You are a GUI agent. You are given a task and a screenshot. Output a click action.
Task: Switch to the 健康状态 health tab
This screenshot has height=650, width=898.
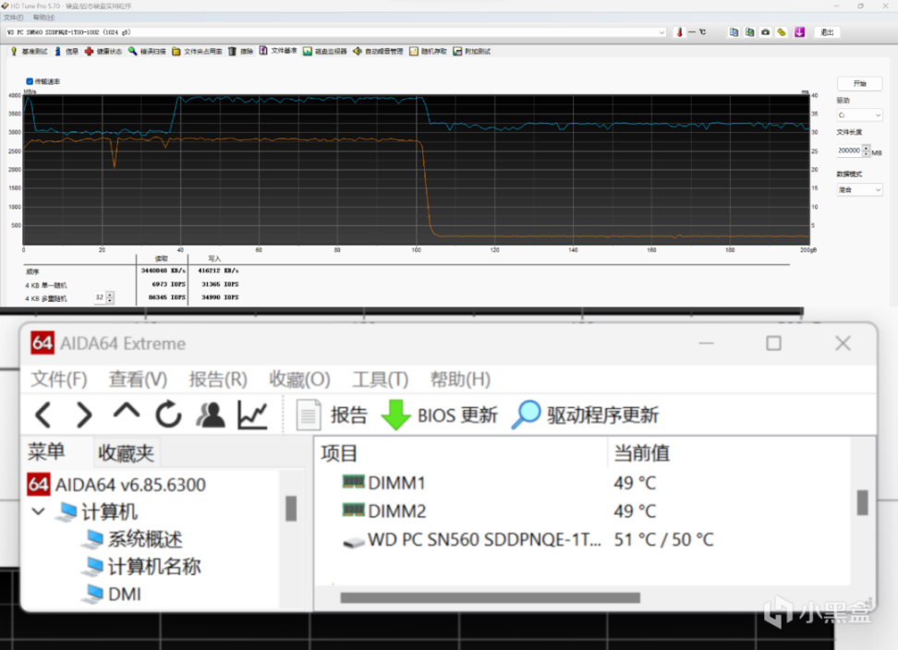click(x=103, y=52)
